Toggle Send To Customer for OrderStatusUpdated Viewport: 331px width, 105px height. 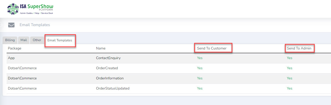point(200,89)
